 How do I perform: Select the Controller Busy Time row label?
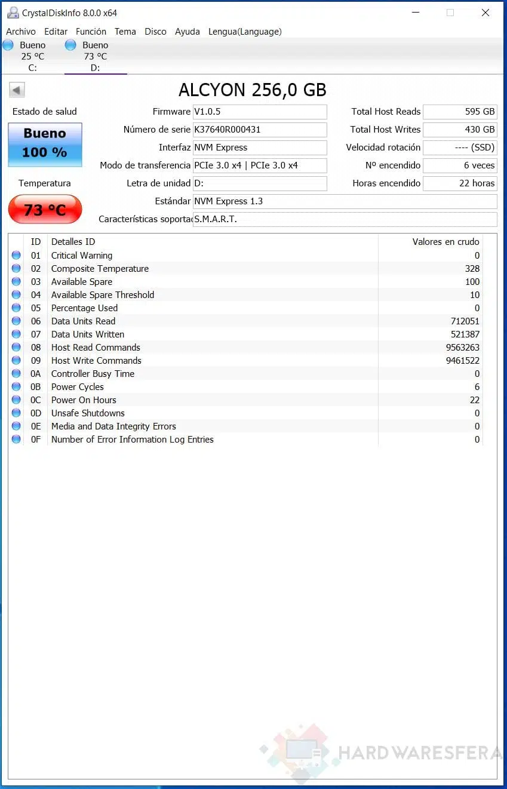click(93, 373)
